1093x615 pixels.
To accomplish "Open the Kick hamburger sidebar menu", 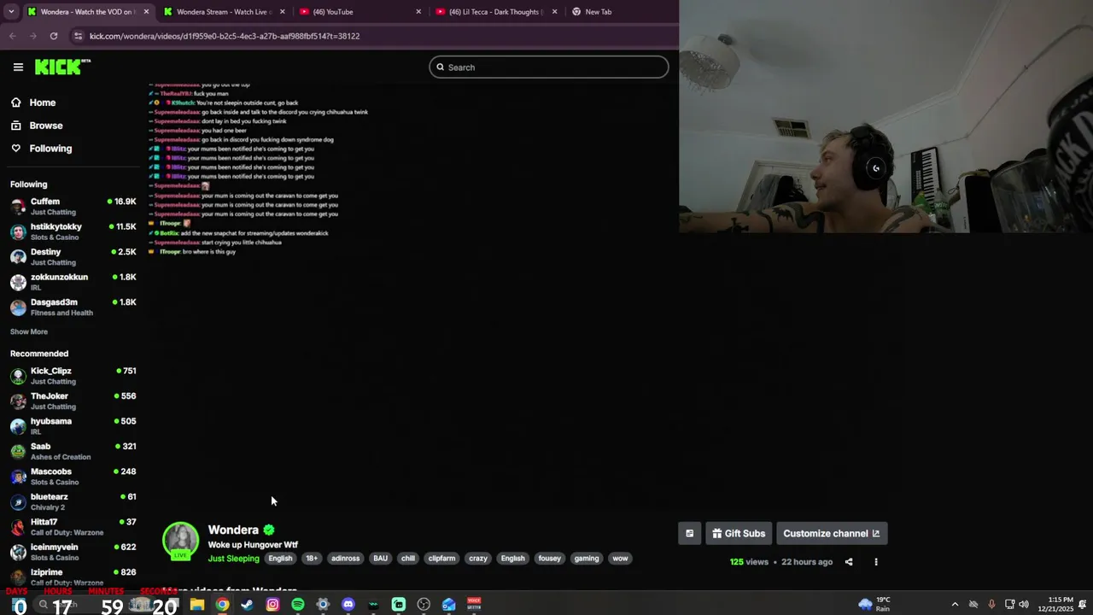I will 18,67.
